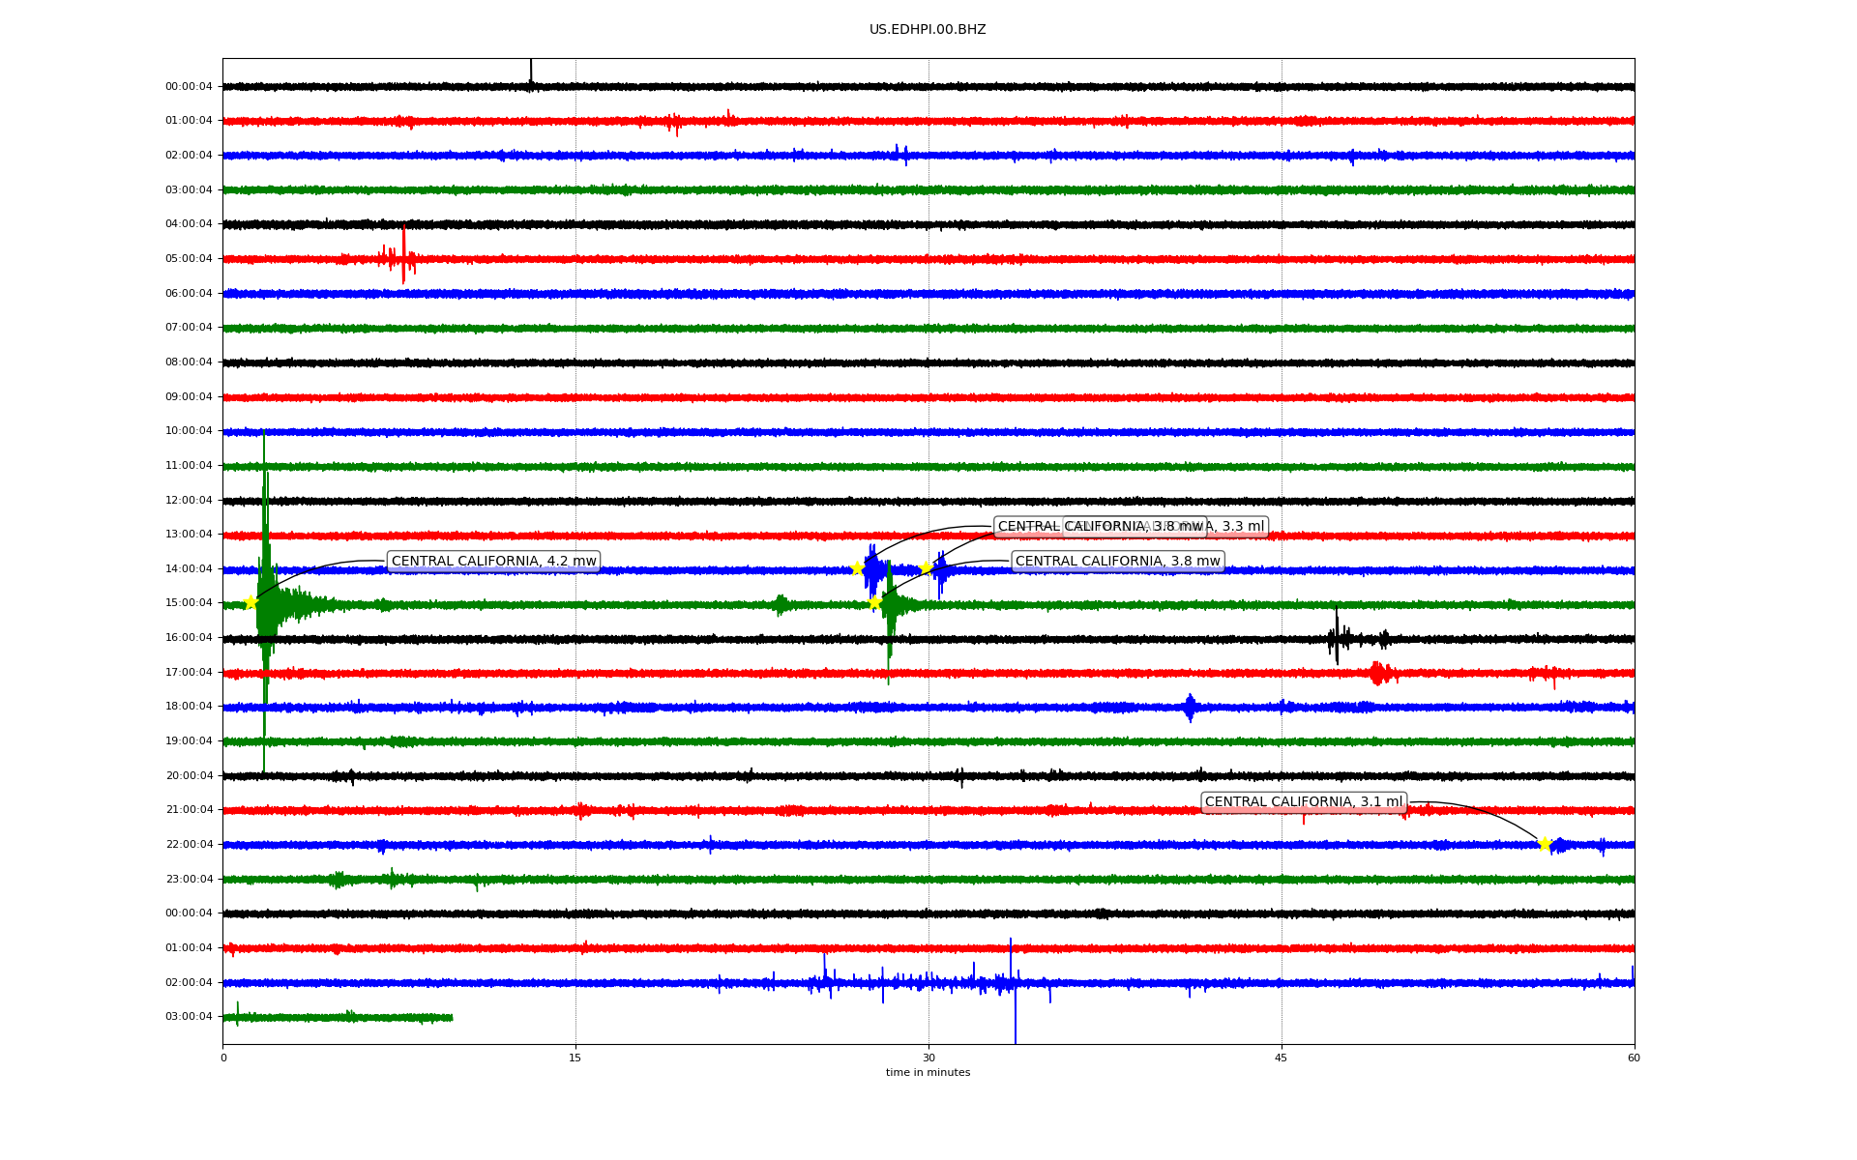The height and width of the screenshot is (1160, 1857).
Task: Click the yellow star for the 4.2 mw event
Action: [251, 602]
